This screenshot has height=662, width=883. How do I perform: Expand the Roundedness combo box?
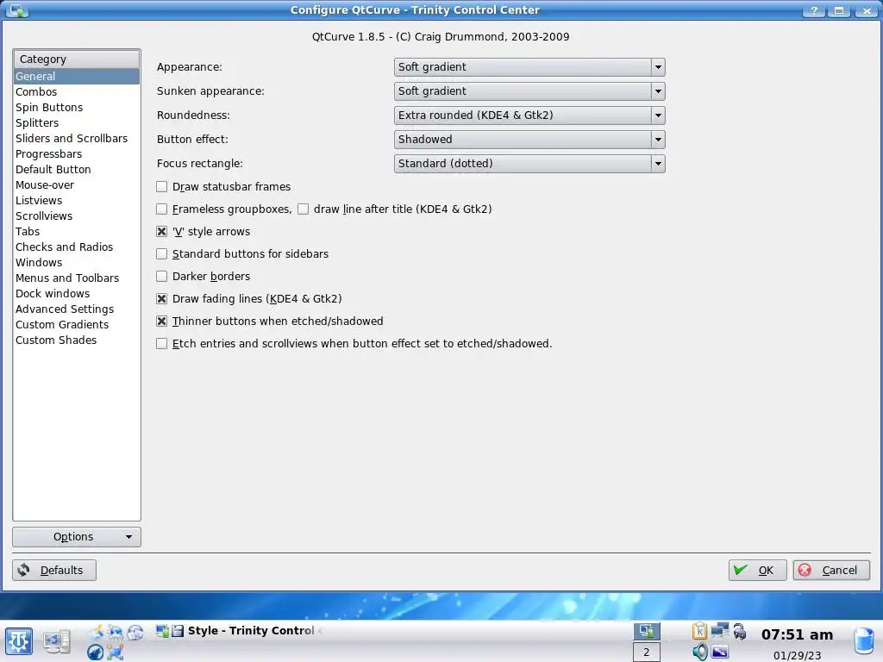529,116
